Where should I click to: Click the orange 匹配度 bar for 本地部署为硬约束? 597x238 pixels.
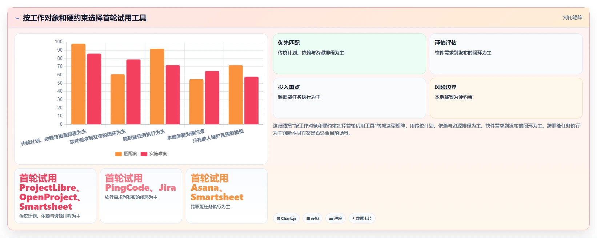pos(196,102)
